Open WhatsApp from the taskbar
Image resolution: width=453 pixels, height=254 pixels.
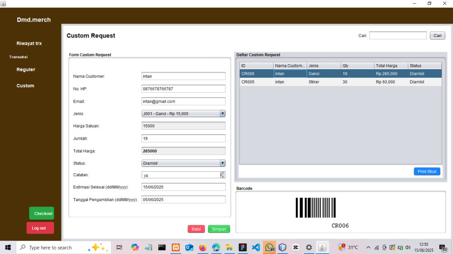point(269,247)
